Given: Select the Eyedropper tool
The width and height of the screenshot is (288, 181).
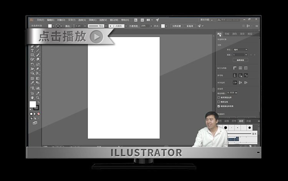Looking at the screenshot, I should [x=32, y=83].
